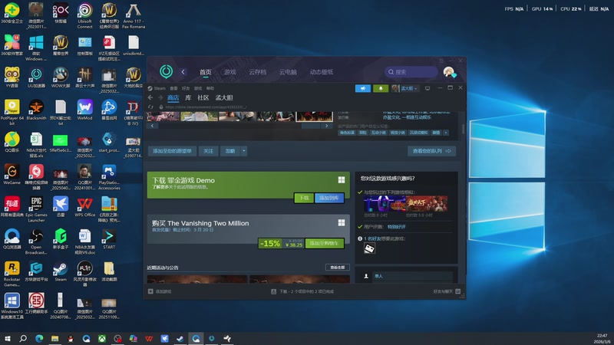Click the Steam store URL address text

[x=206, y=107]
